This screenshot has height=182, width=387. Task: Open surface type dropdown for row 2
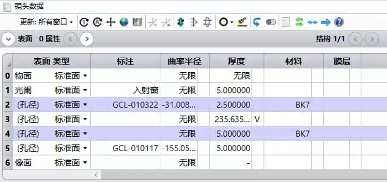(x=85, y=105)
